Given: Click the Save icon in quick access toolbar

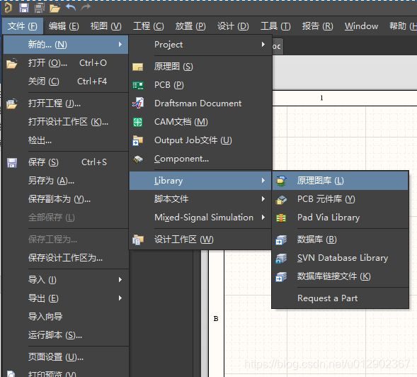Looking at the screenshot, I should [x=24, y=8].
